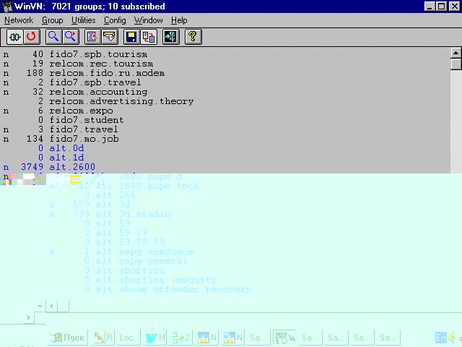The height and width of the screenshot is (347, 462).
Task: Click the compose mail envelope icon
Action: 109,36
